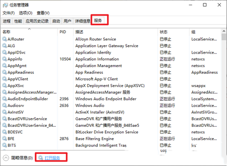Click AppReadiness group cell
Viewport: 227px width, 166px height.
204,72
